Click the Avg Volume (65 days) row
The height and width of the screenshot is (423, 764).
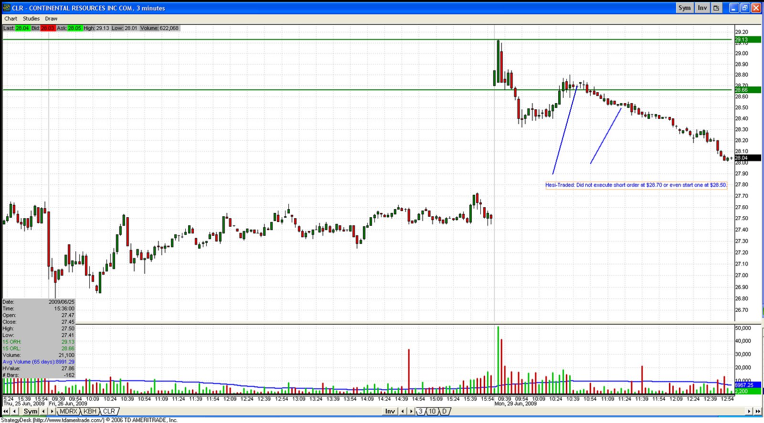(38, 362)
